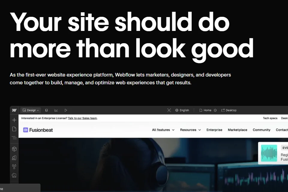Open the Variables panel icon
This screenshot has height=192, width=288.
14,158
